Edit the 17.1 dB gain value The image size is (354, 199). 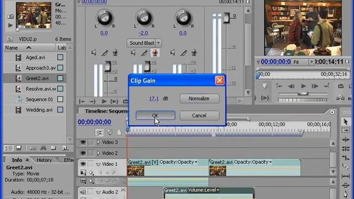pos(154,98)
